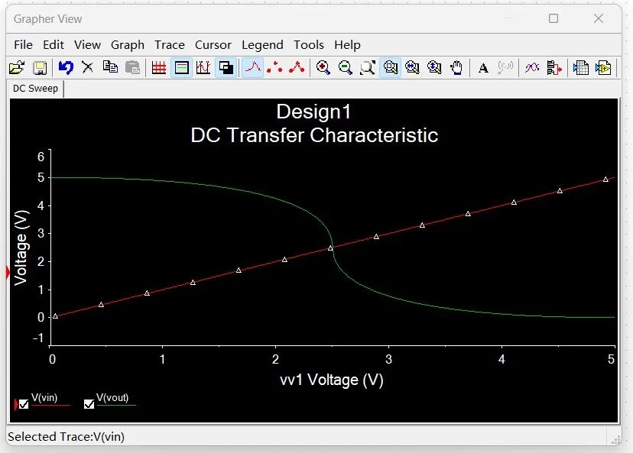Screen dimensions: 633x453
Task: Select the DC Sweep tab
Action: click(x=35, y=89)
